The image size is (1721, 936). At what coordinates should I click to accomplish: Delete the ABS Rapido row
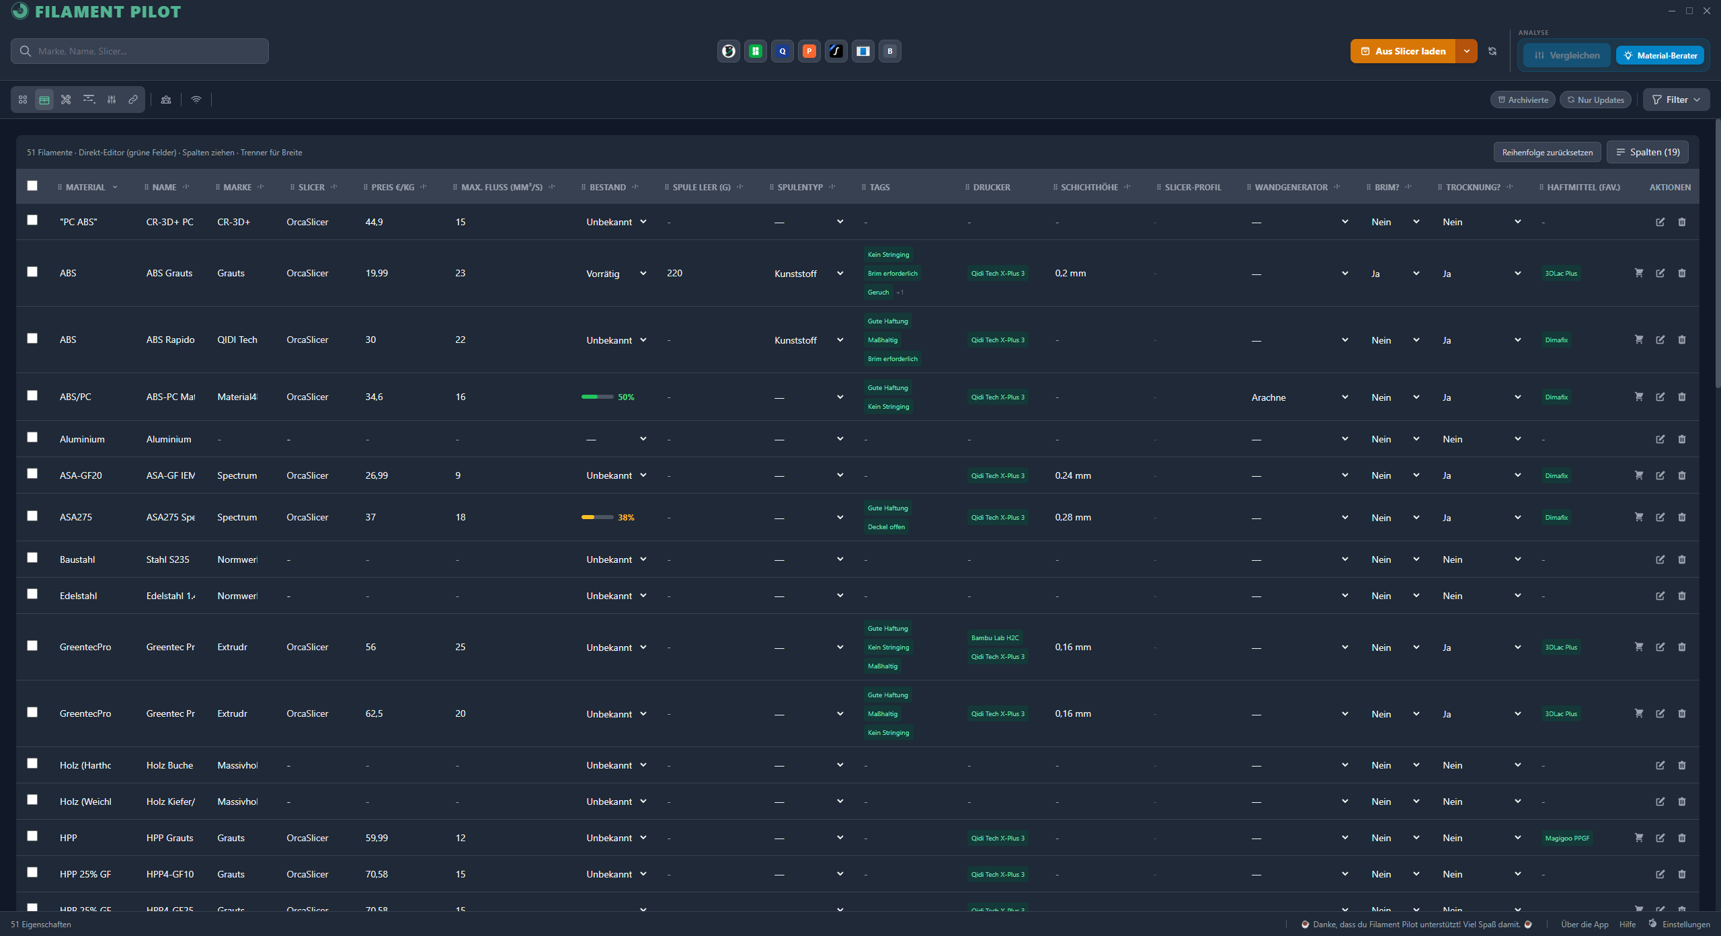(x=1682, y=340)
